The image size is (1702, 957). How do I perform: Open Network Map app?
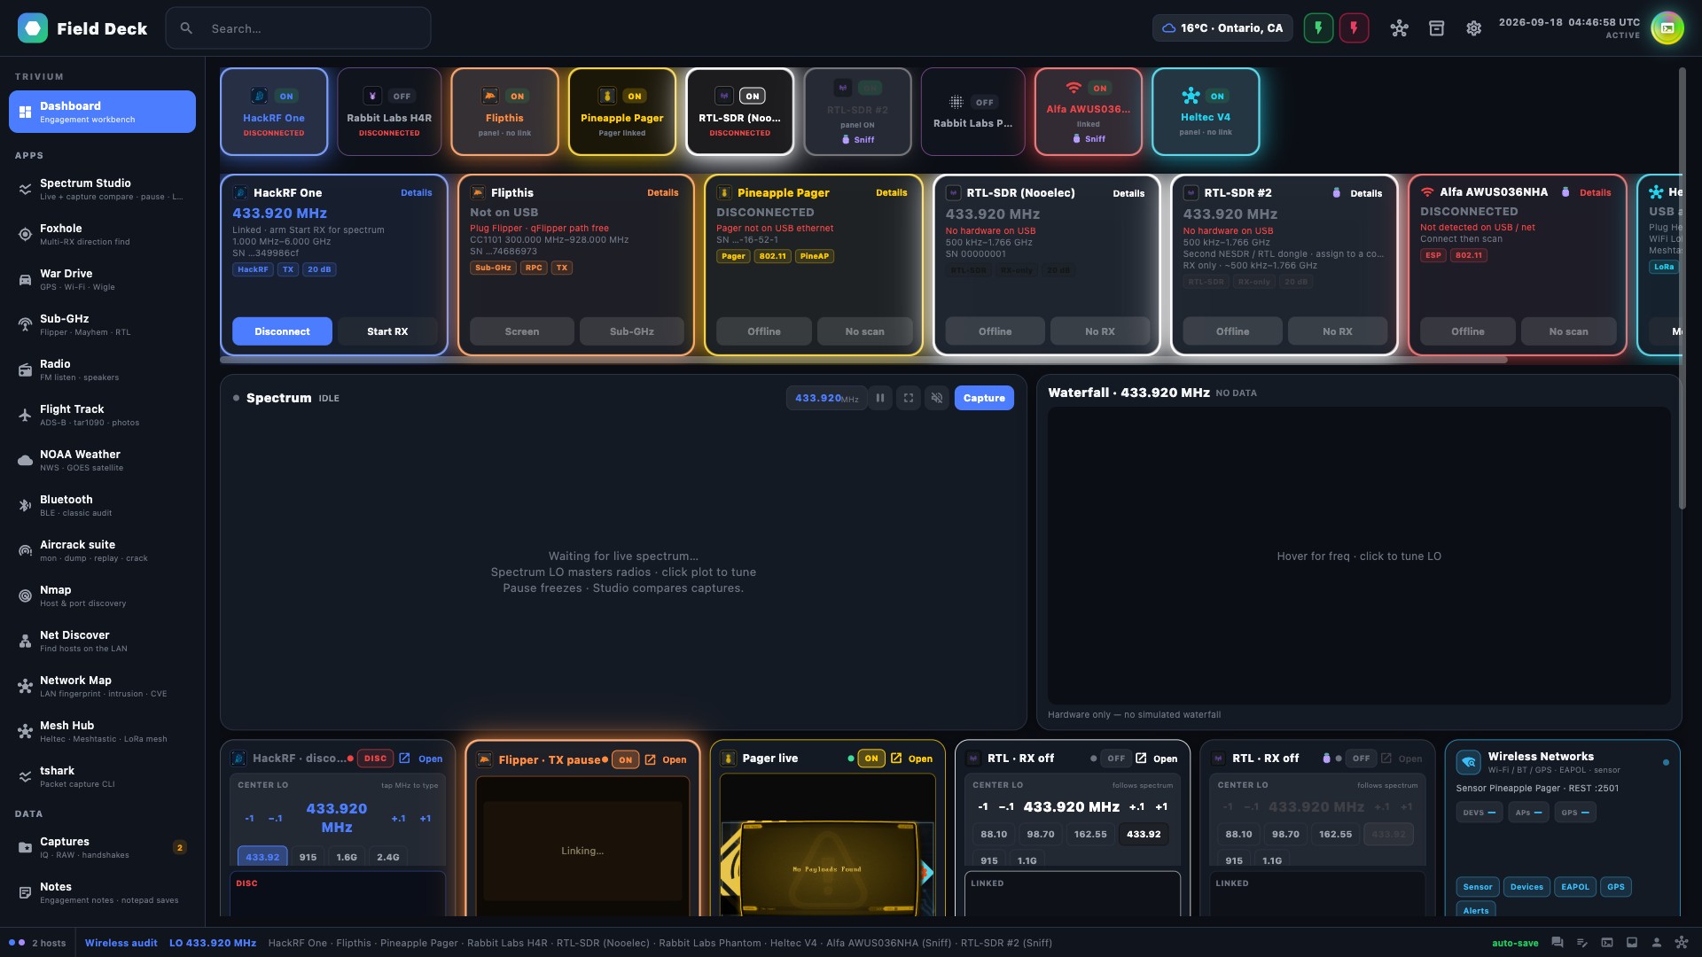pyautogui.click(x=102, y=686)
